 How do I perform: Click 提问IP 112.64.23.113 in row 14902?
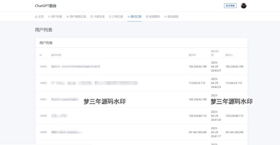(197, 83)
